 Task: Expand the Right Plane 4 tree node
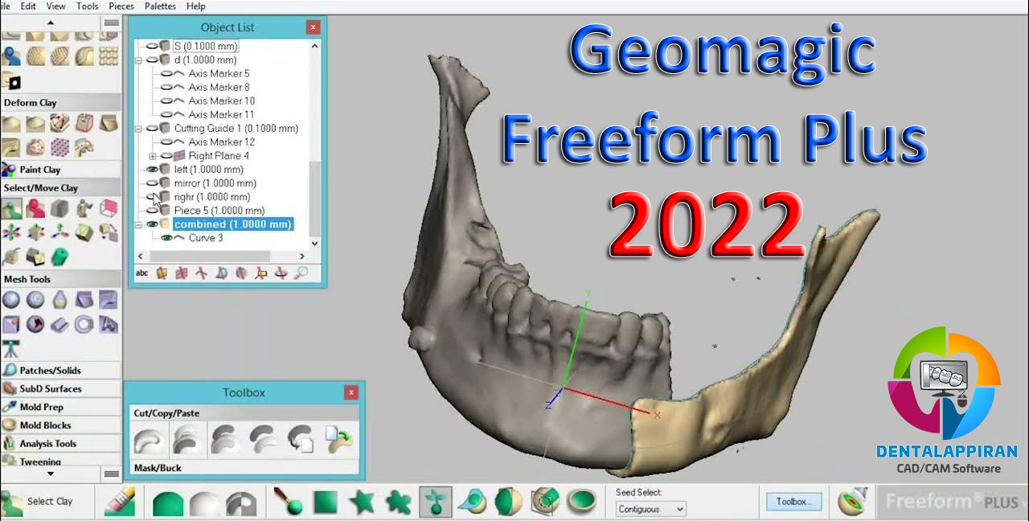click(x=153, y=156)
